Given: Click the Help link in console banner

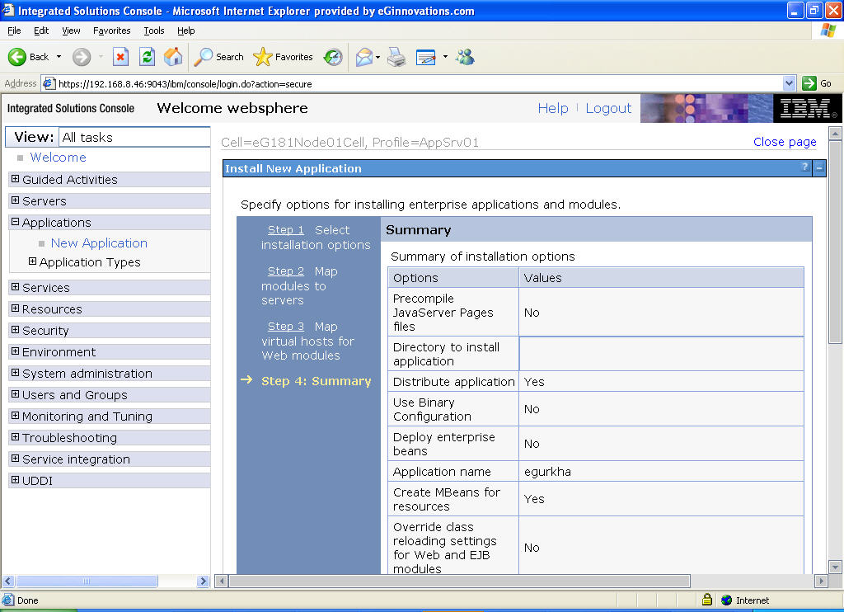Looking at the screenshot, I should (553, 108).
